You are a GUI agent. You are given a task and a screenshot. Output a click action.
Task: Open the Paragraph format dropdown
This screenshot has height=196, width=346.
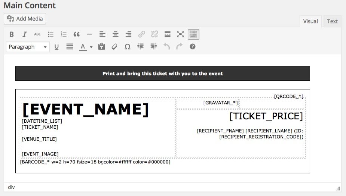28,47
